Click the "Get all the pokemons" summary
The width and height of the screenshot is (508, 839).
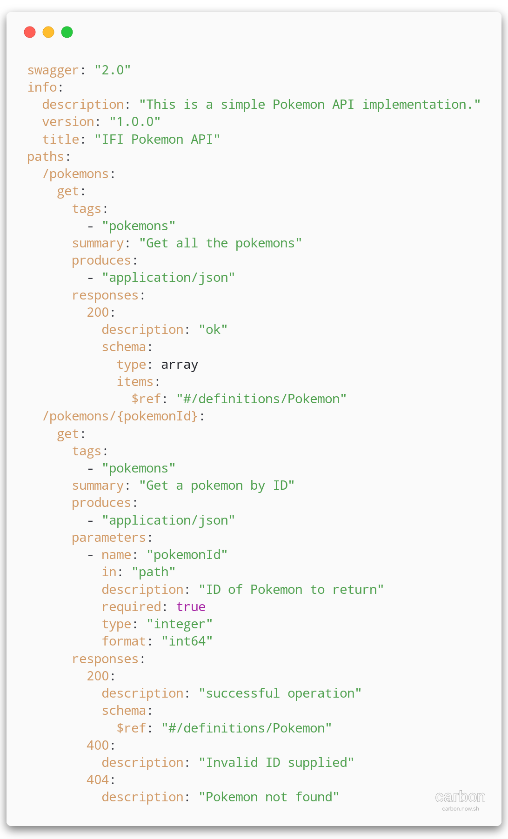221,243
